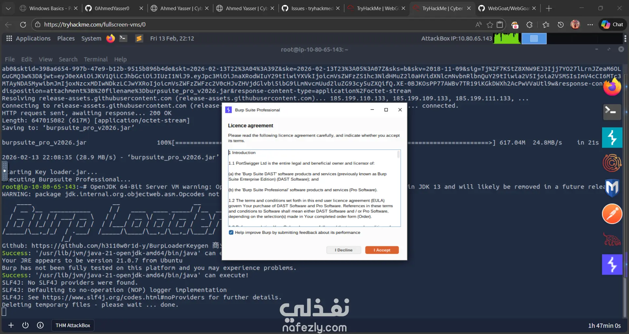Viewport: 629px width, 334px height.
Task: Open the Terminal menu in menu bar
Action: [96, 59]
